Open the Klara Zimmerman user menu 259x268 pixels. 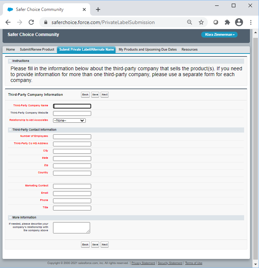coord(219,35)
